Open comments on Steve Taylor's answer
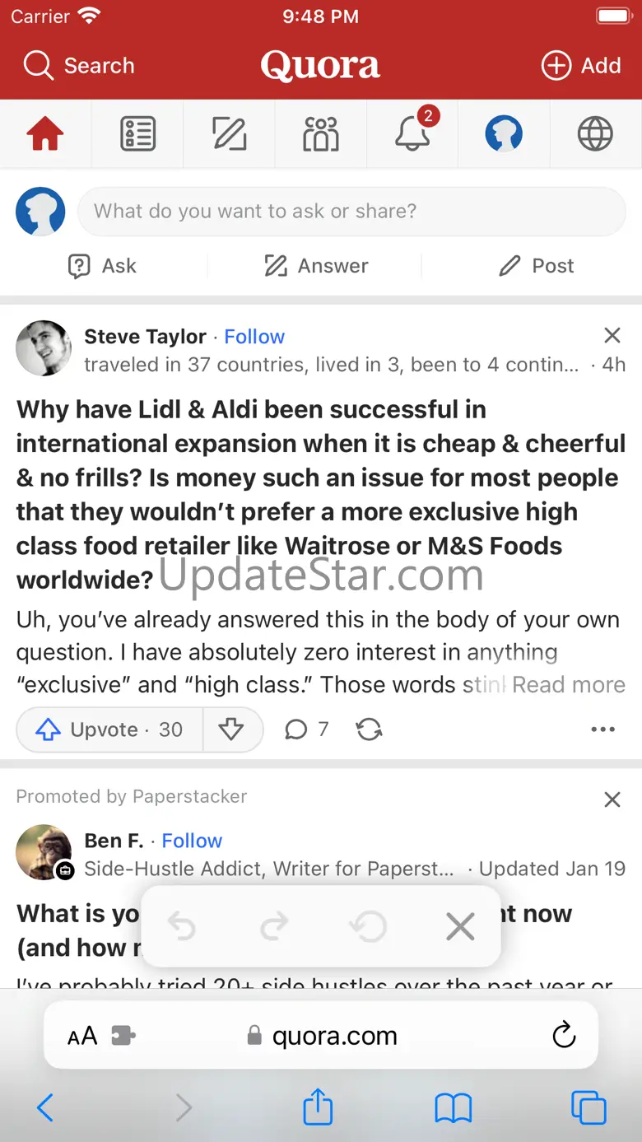Viewport: 642px width, 1142px height. tap(306, 729)
